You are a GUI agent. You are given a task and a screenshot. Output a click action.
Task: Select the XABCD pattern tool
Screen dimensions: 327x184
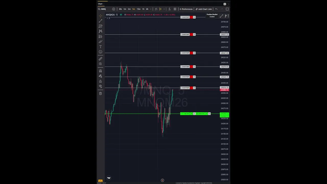100,31
